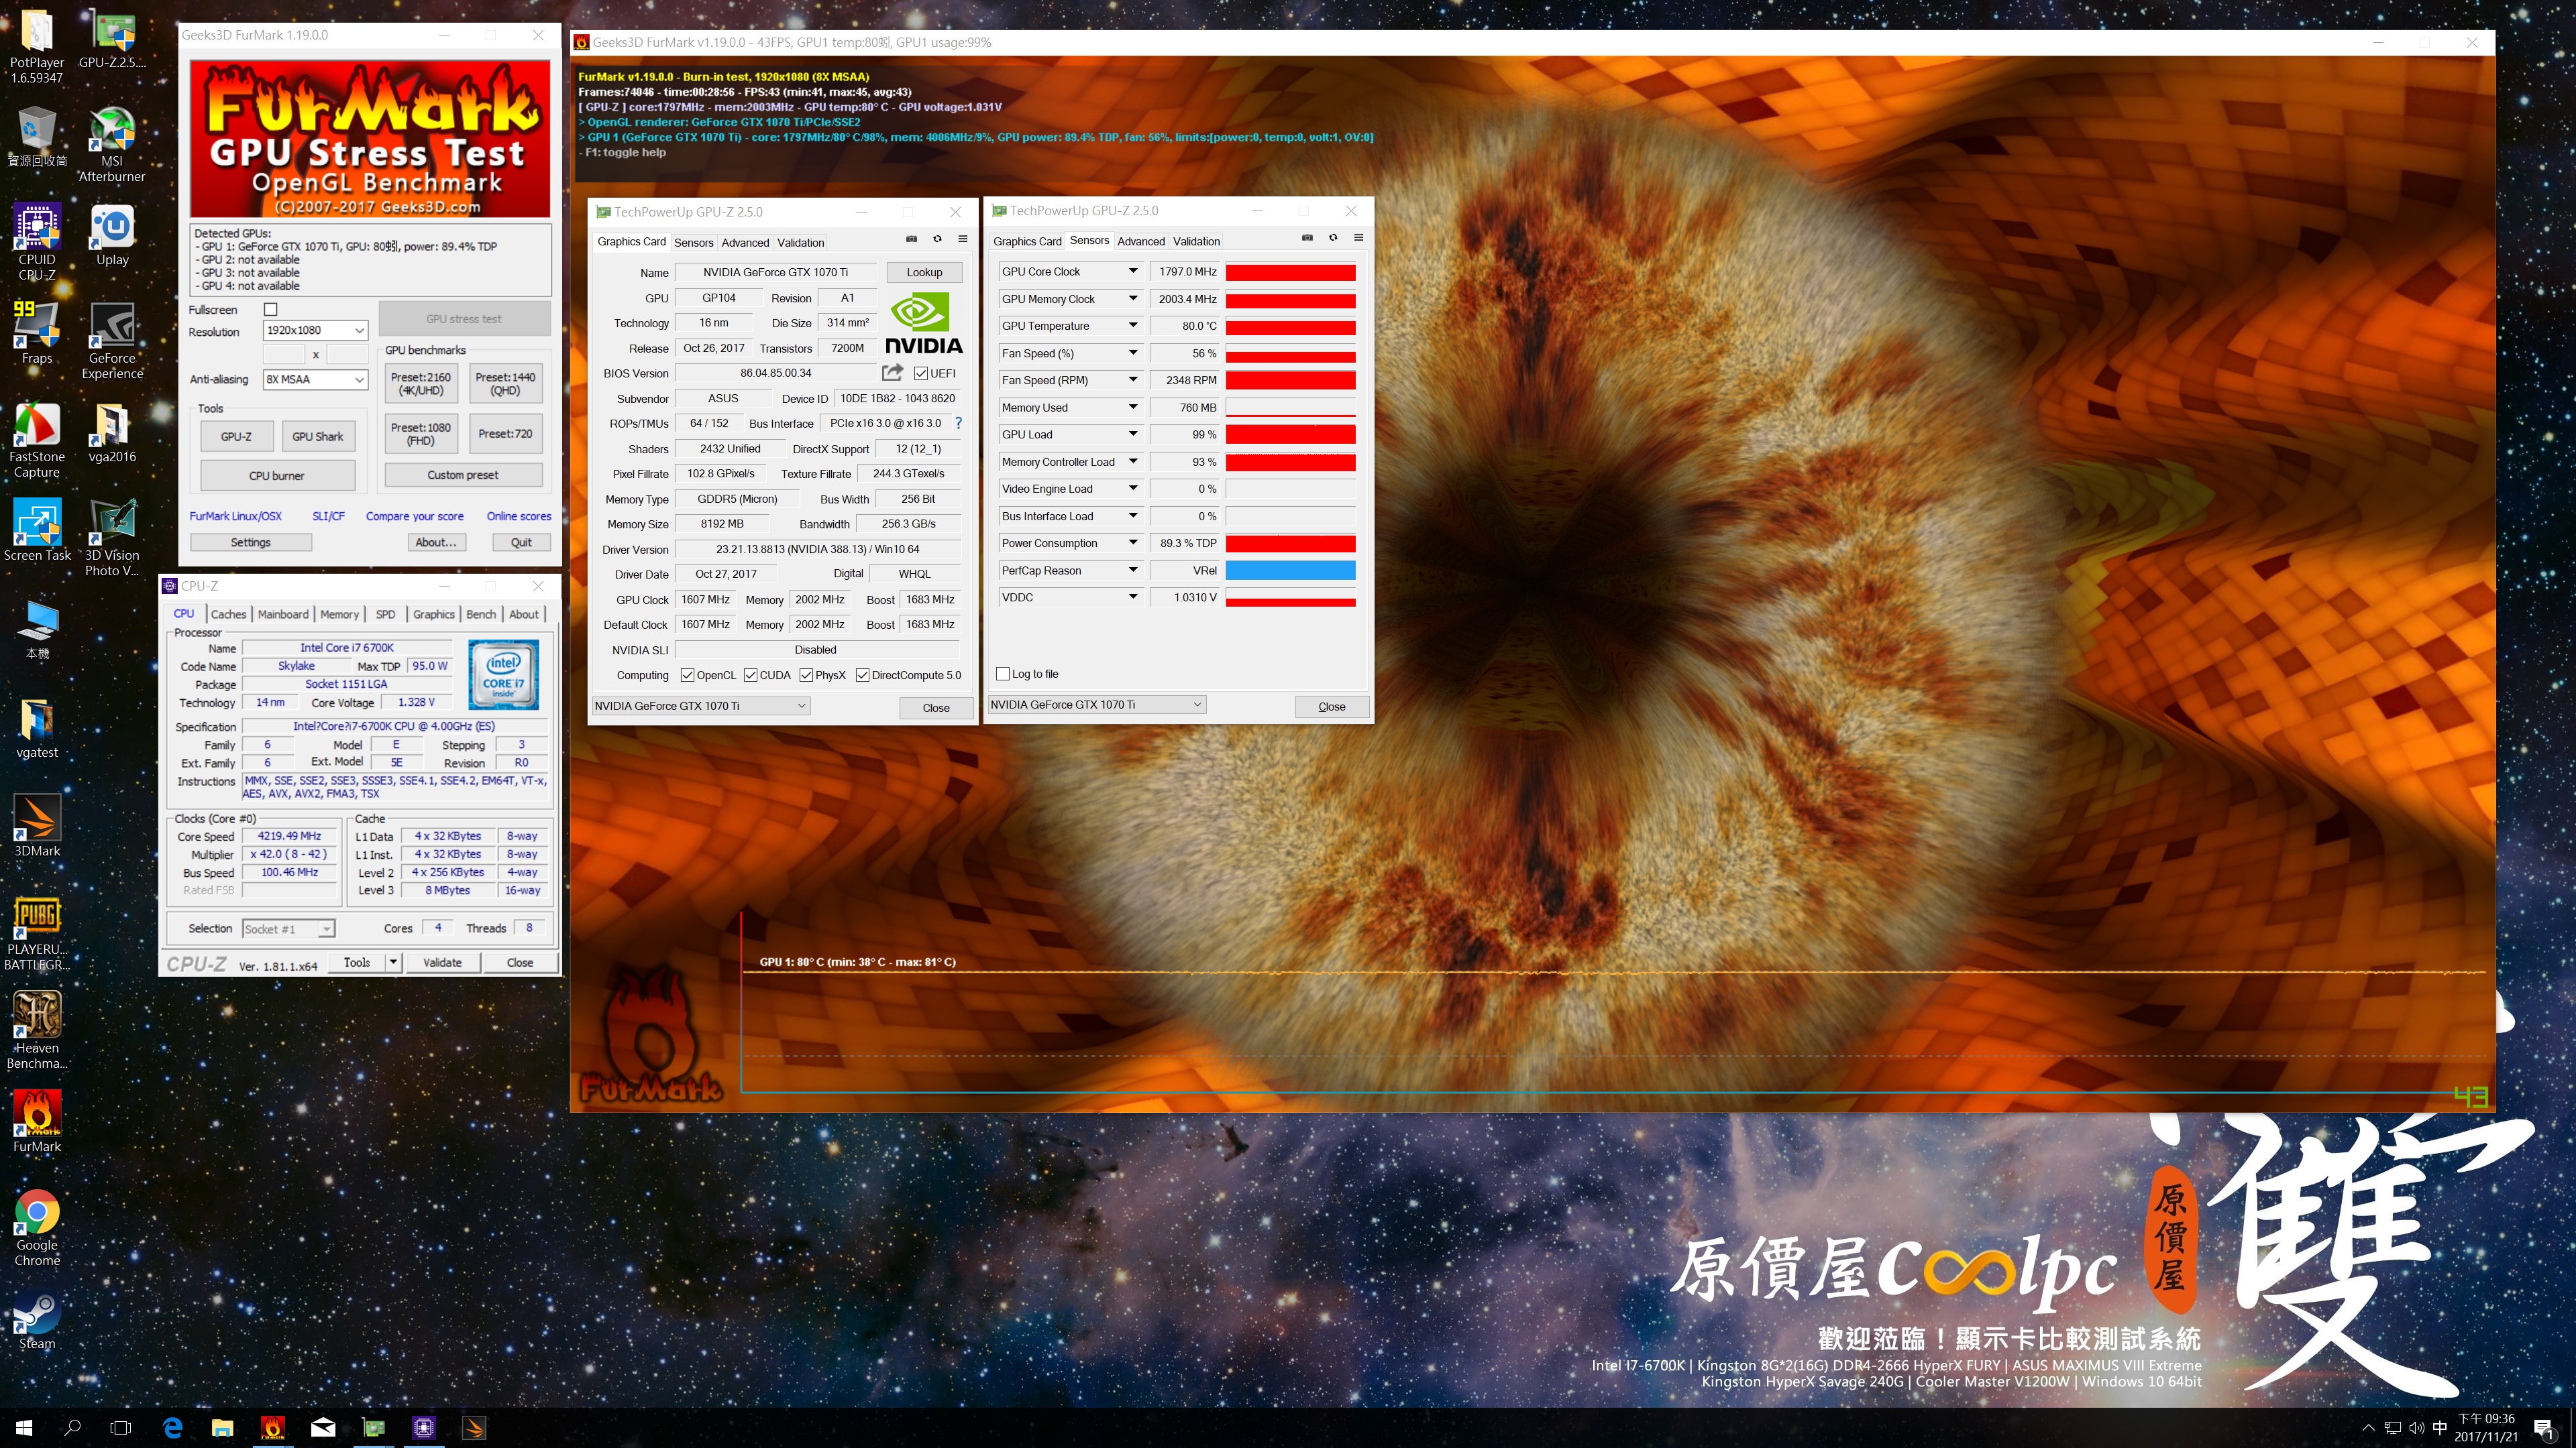Viewport: 2576px width, 1448px height.
Task: Open FastStone Capture desktop icon
Action: point(37,440)
